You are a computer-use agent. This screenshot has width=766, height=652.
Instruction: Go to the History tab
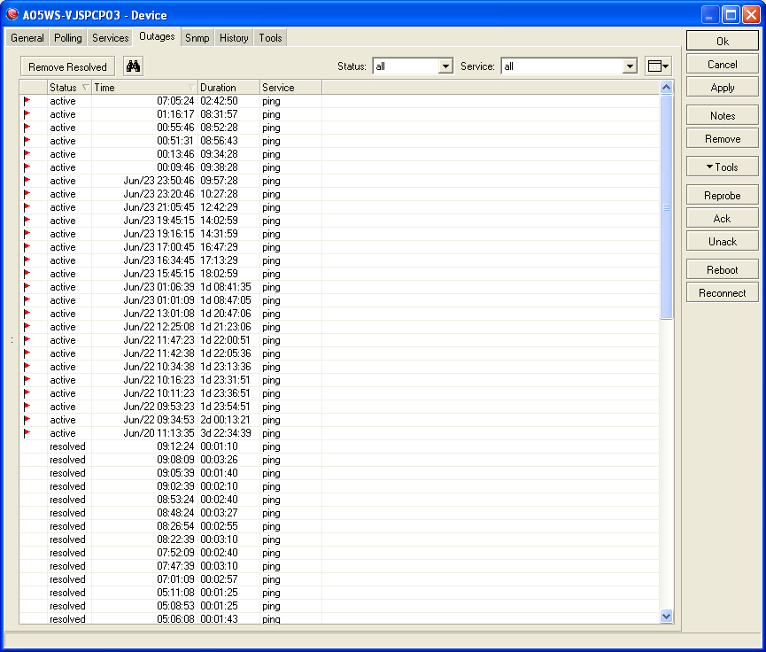[234, 37]
